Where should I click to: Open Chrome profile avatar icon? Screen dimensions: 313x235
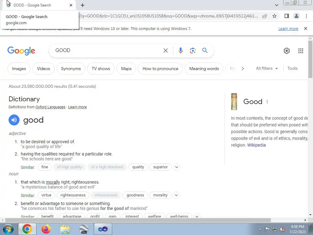296,16
